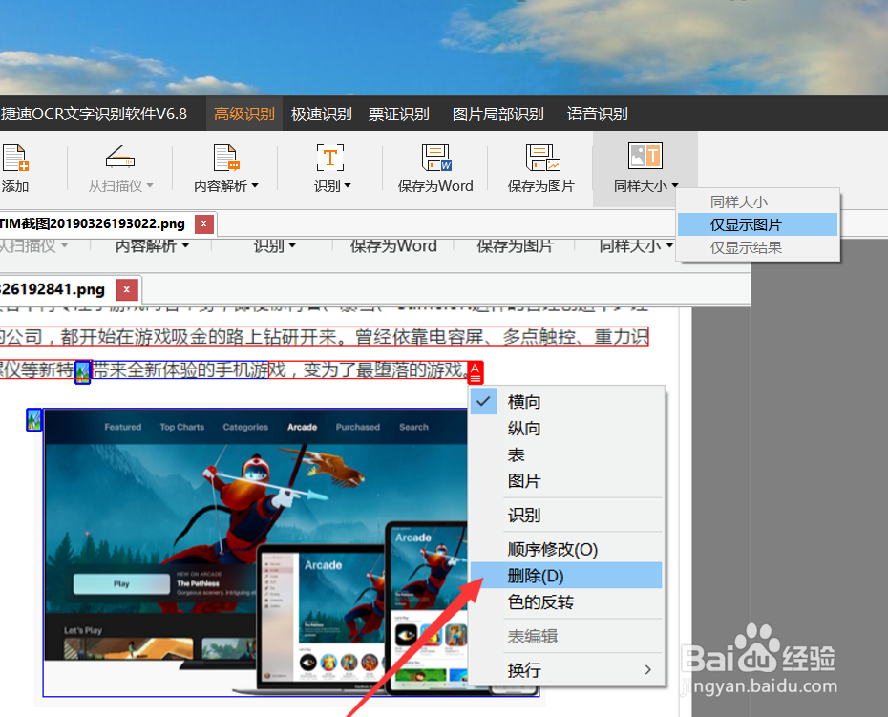Click the 保存为图片 save-as-image icon
This screenshot has width=888, height=717.
541,158
